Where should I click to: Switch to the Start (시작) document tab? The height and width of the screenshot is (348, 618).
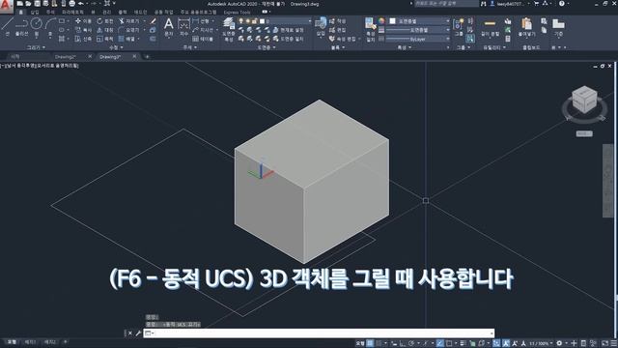(15, 57)
